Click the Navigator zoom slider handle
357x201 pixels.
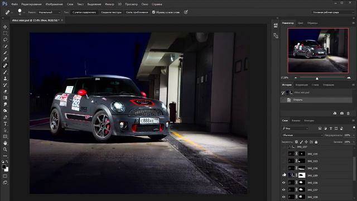click(317, 78)
